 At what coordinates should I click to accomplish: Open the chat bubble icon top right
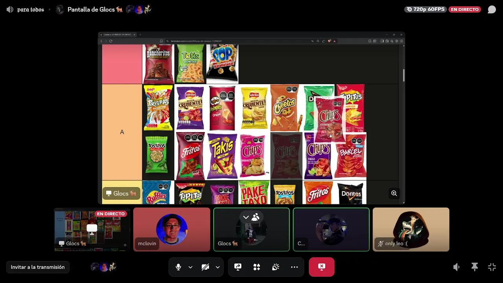pos(492,9)
